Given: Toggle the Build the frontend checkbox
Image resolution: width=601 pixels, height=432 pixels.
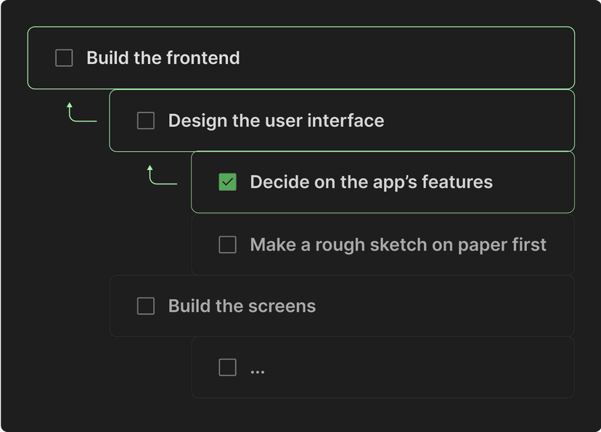Looking at the screenshot, I should [63, 58].
